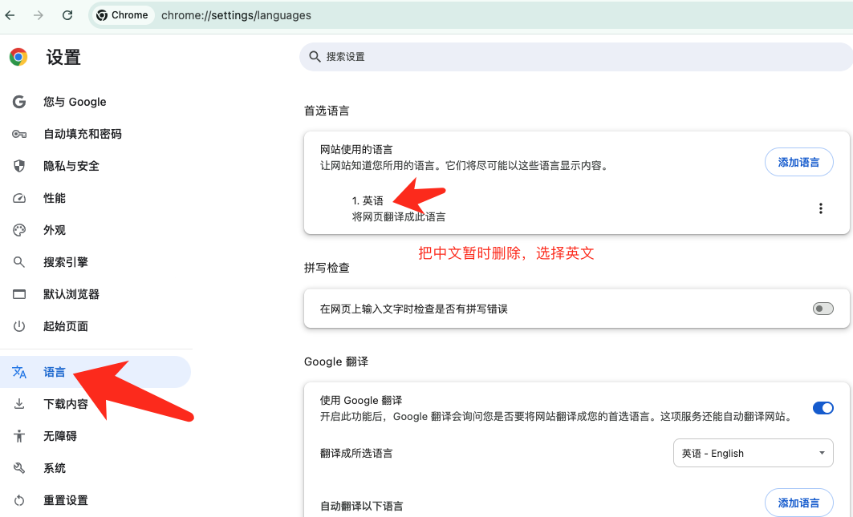Open the three-dot menu for 英语
Image resolution: width=853 pixels, height=517 pixels.
click(x=820, y=208)
